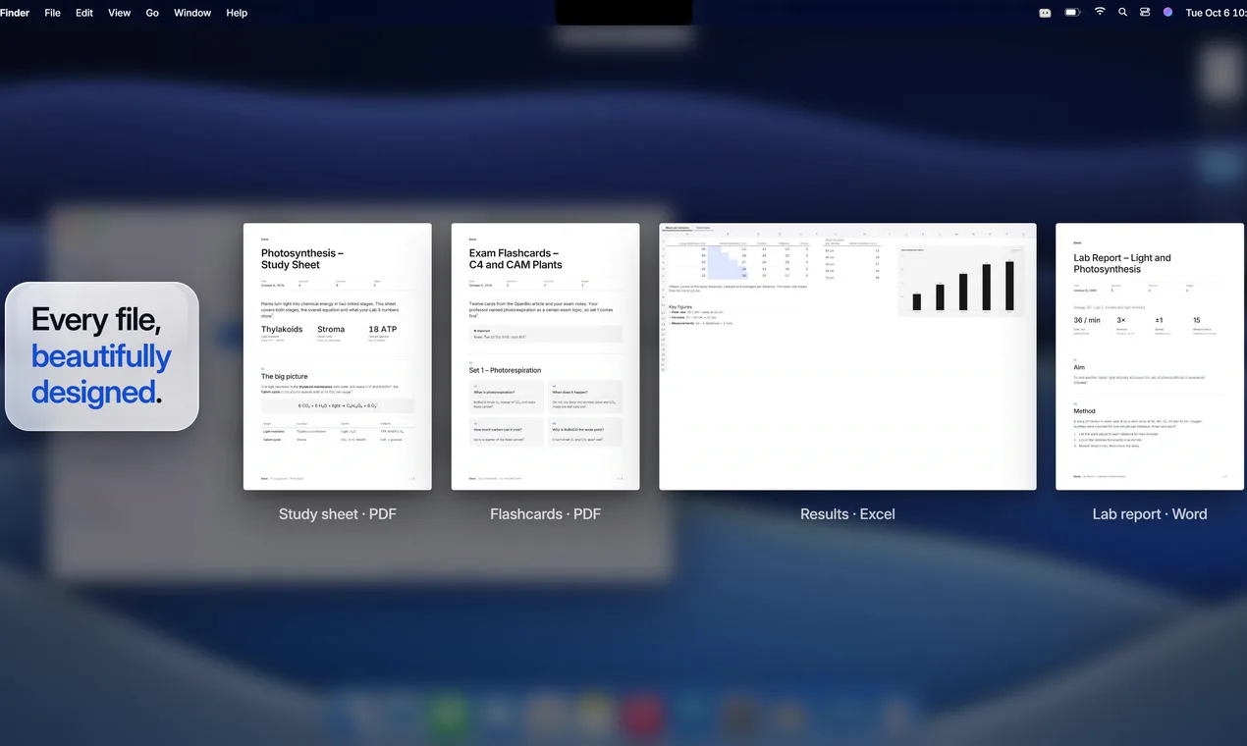Click the 'Aim' heading in lab report
The width and height of the screenshot is (1247, 746).
click(x=1079, y=367)
